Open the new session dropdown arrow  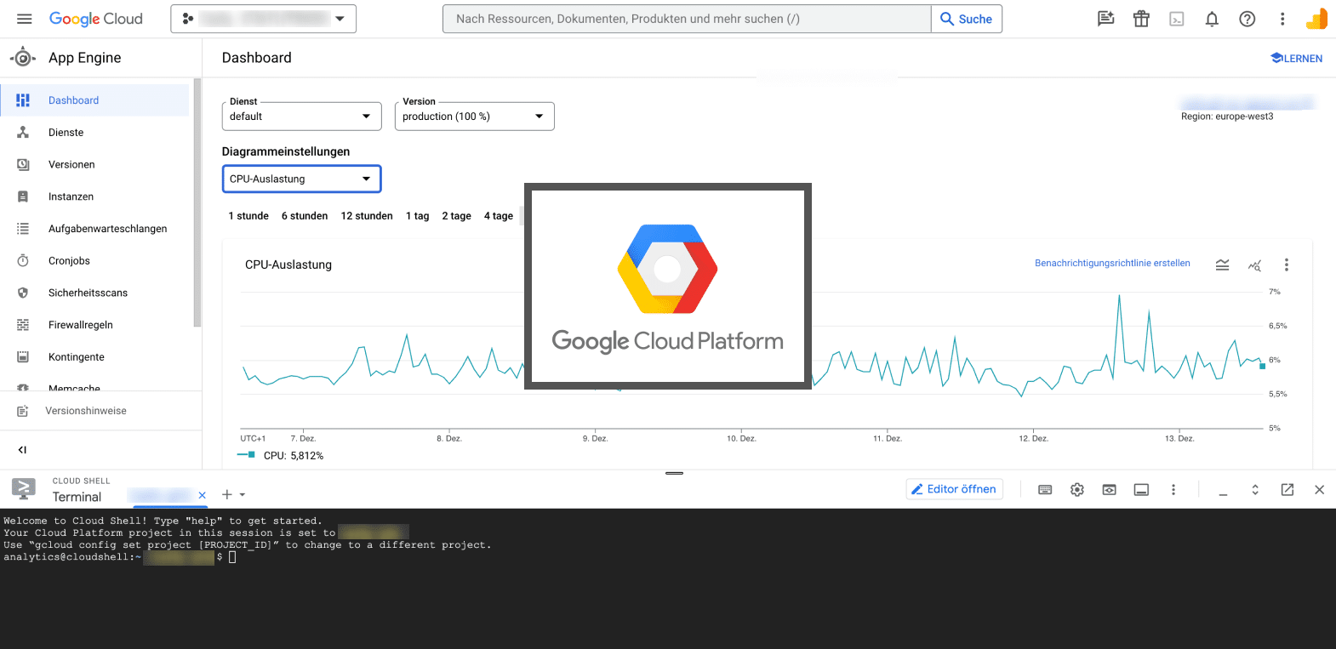point(243,494)
